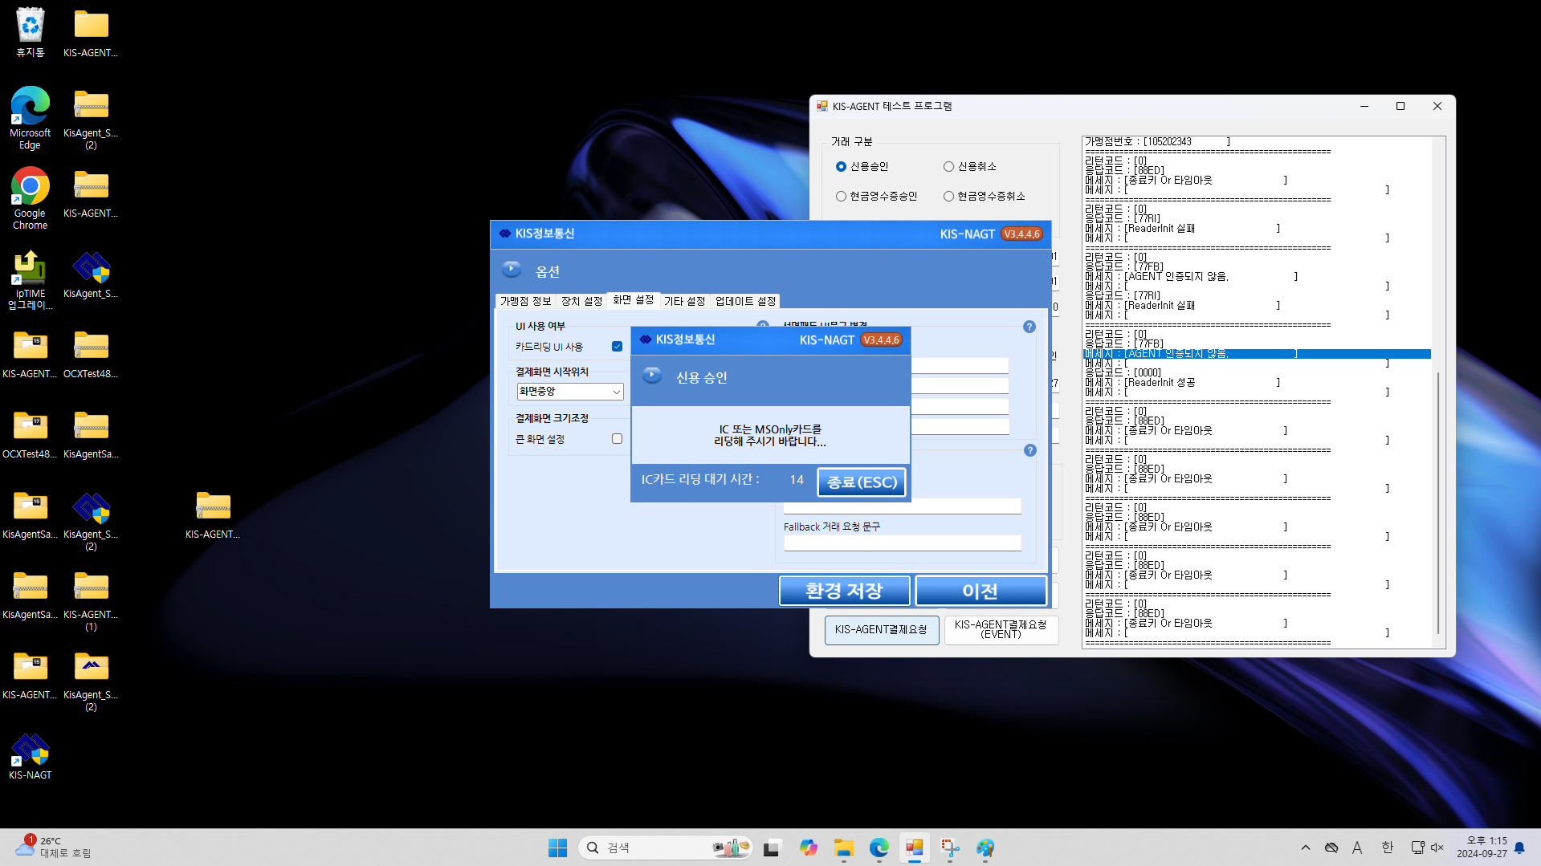Open the notification bell in the system tray
Screen dimensions: 1541x866
tap(1519, 848)
